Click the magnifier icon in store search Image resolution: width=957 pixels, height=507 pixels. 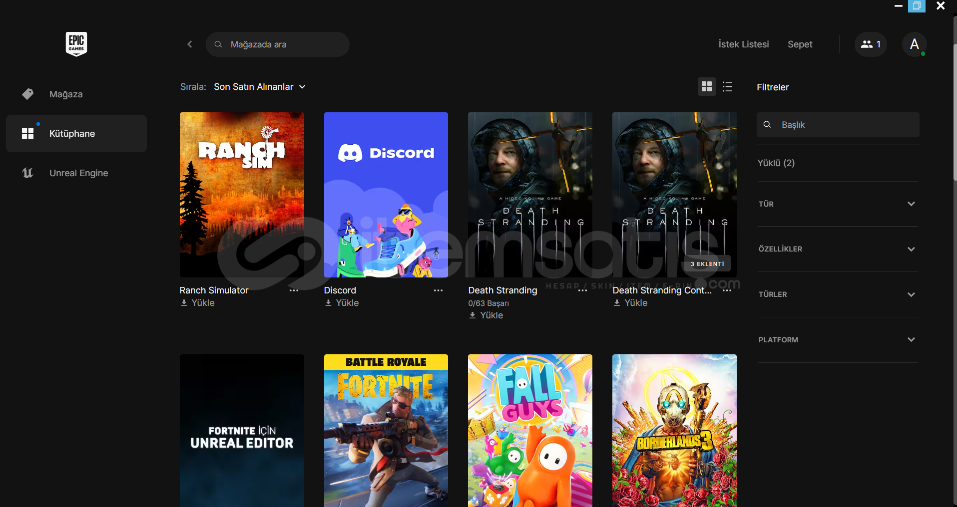[x=218, y=44]
